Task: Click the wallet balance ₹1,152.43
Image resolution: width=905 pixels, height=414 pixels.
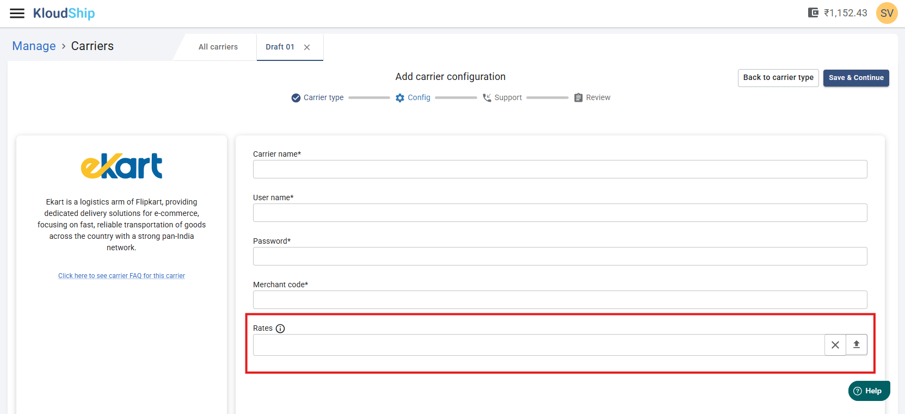Action: [x=845, y=13]
